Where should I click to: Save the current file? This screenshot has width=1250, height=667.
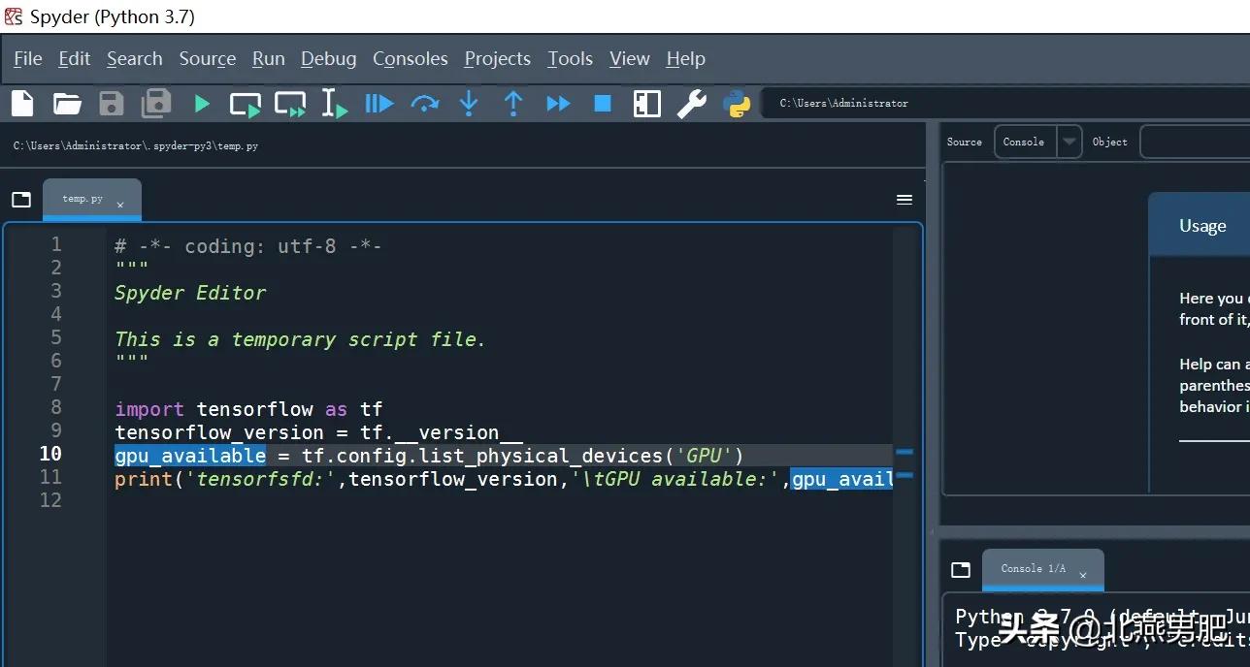pos(111,103)
